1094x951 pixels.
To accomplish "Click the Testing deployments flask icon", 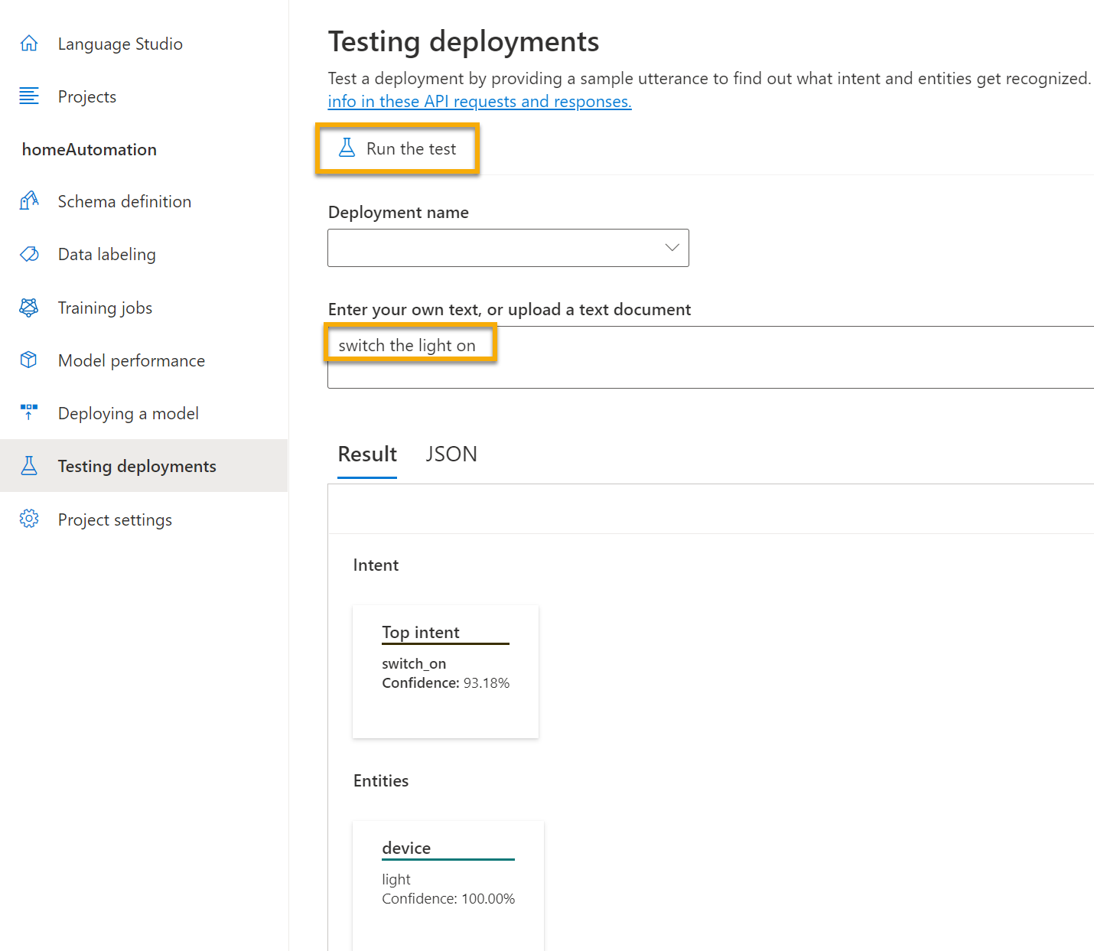I will 29,466.
